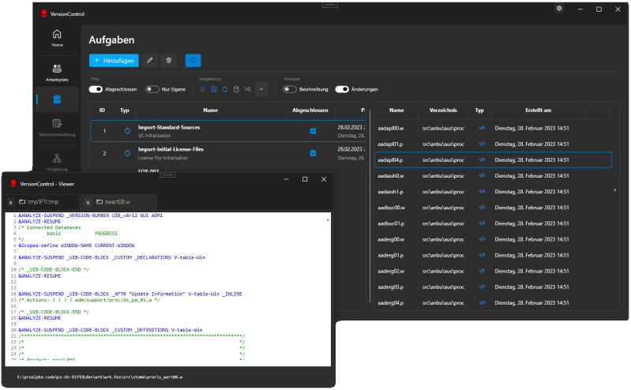Image resolution: width=631 pixels, height=390 pixels.
Task: Select the Import-Standard-Sources task row
Action: [x=227, y=131]
